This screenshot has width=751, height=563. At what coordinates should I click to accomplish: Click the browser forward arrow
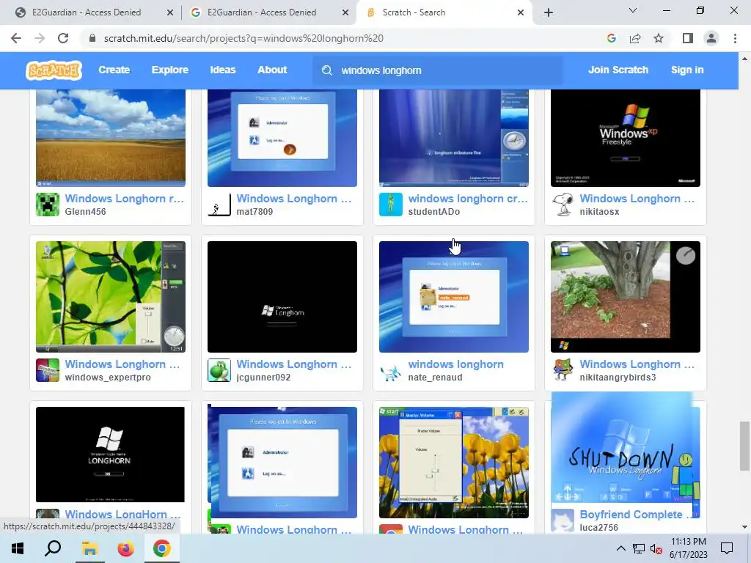(x=40, y=38)
